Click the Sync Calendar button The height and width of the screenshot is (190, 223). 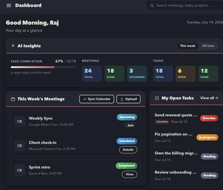tap(97, 99)
